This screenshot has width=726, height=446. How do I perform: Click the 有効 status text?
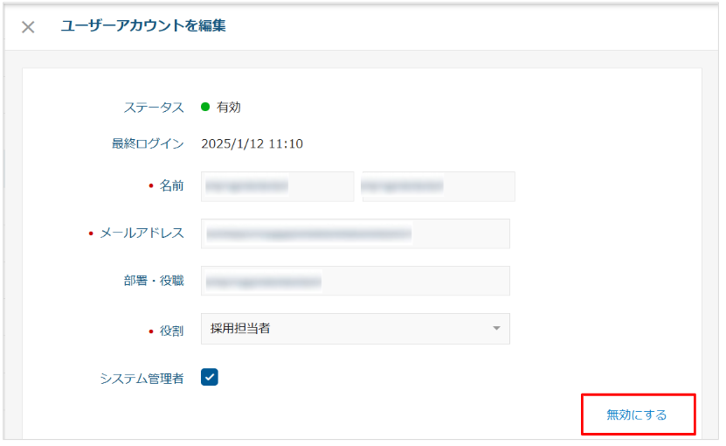229,108
